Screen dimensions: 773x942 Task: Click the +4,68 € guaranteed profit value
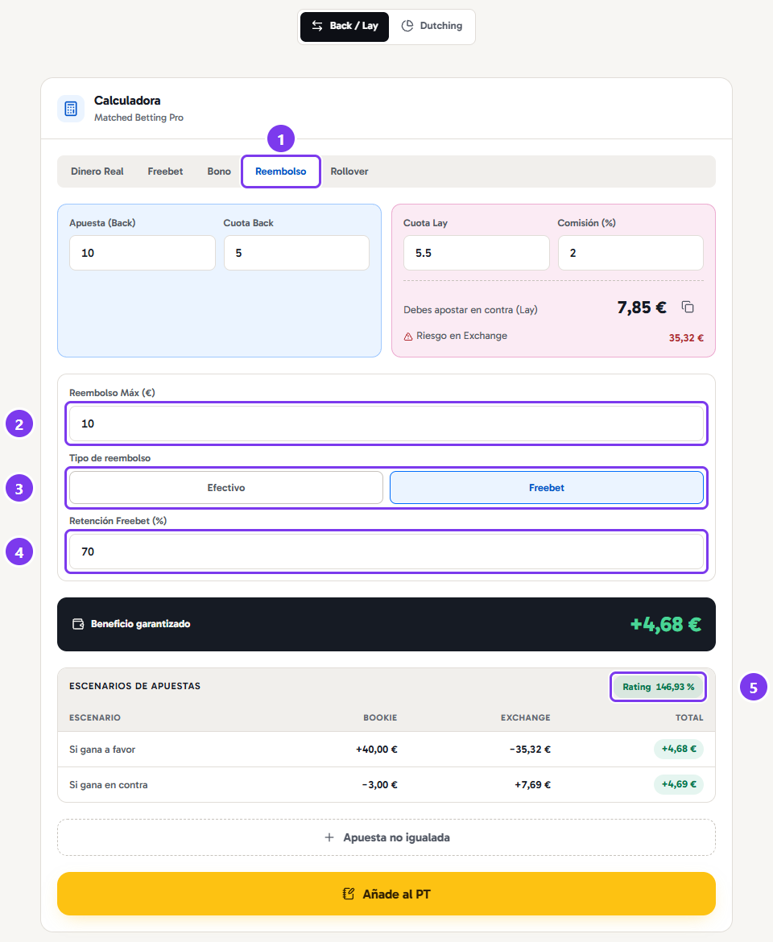[665, 624]
